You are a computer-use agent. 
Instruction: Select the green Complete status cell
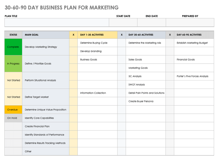click(x=13, y=47)
